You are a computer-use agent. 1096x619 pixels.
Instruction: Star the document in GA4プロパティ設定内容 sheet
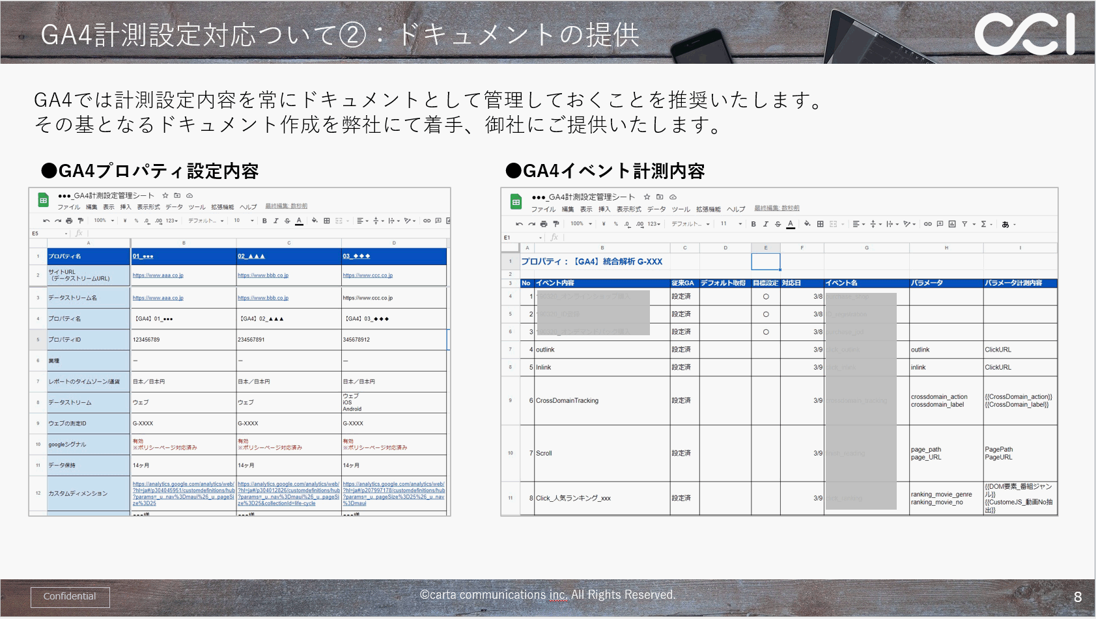(165, 195)
